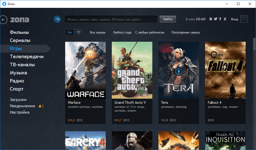
Task: Open Уведомления notifications page
Action: click(22, 106)
